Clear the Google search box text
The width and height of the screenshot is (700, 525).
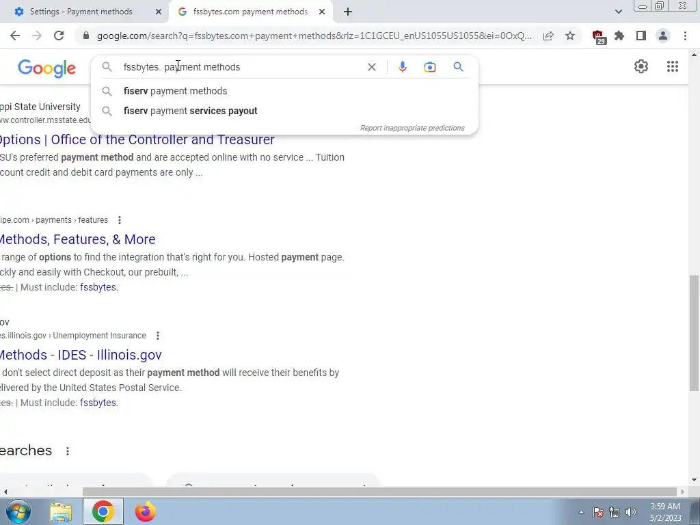coord(371,67)
